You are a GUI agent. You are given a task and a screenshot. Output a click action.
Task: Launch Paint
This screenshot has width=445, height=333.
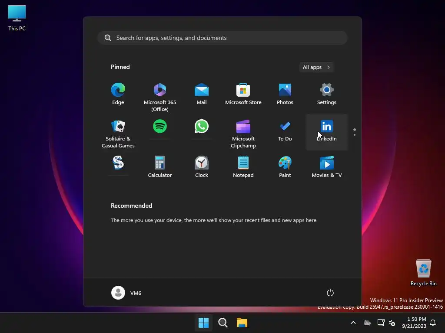[285, 167]
